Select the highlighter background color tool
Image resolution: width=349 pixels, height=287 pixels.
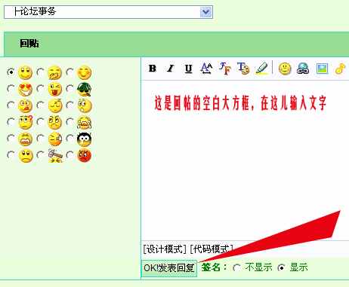[262, 69]
